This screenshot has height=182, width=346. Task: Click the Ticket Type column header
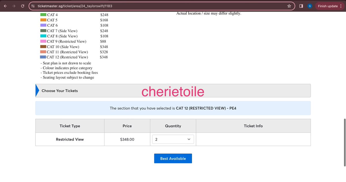click(x=70, y=126)
